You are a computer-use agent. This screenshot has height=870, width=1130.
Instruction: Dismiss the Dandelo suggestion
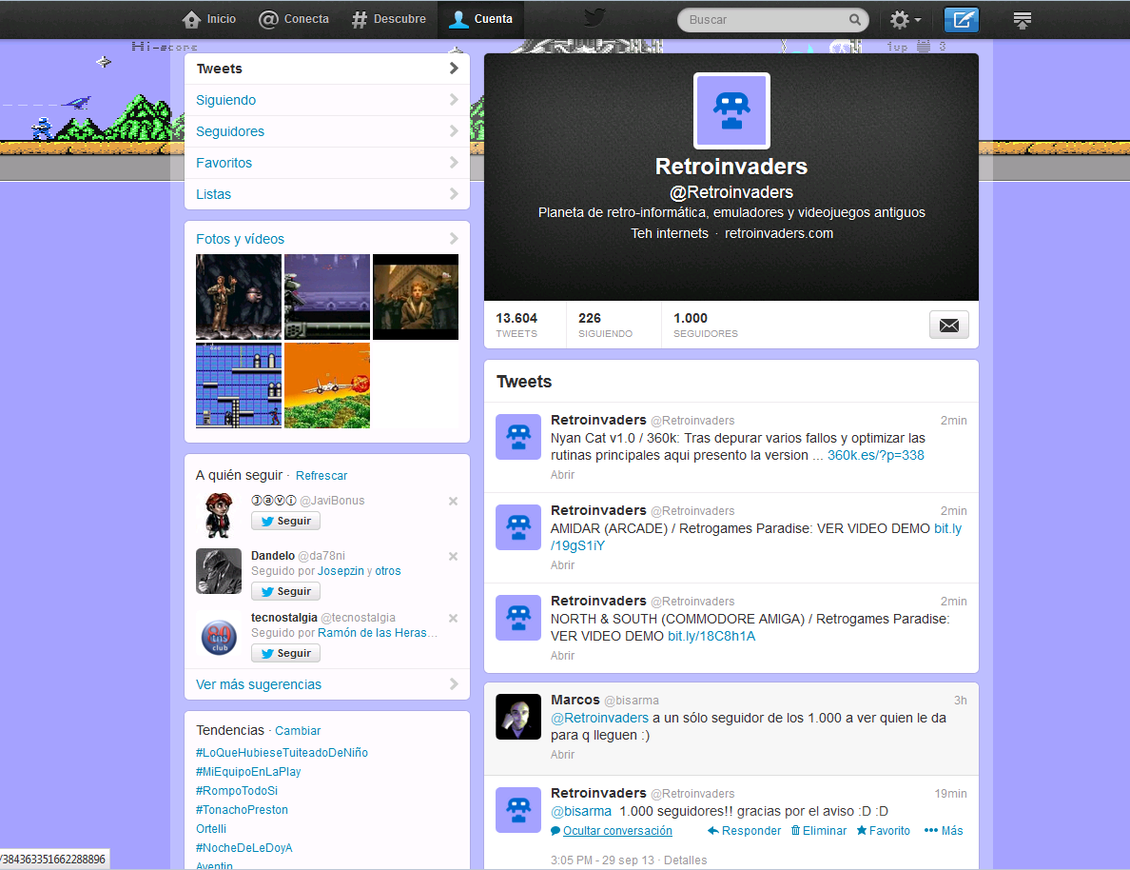pyautogui.click(x=454, y=556)
